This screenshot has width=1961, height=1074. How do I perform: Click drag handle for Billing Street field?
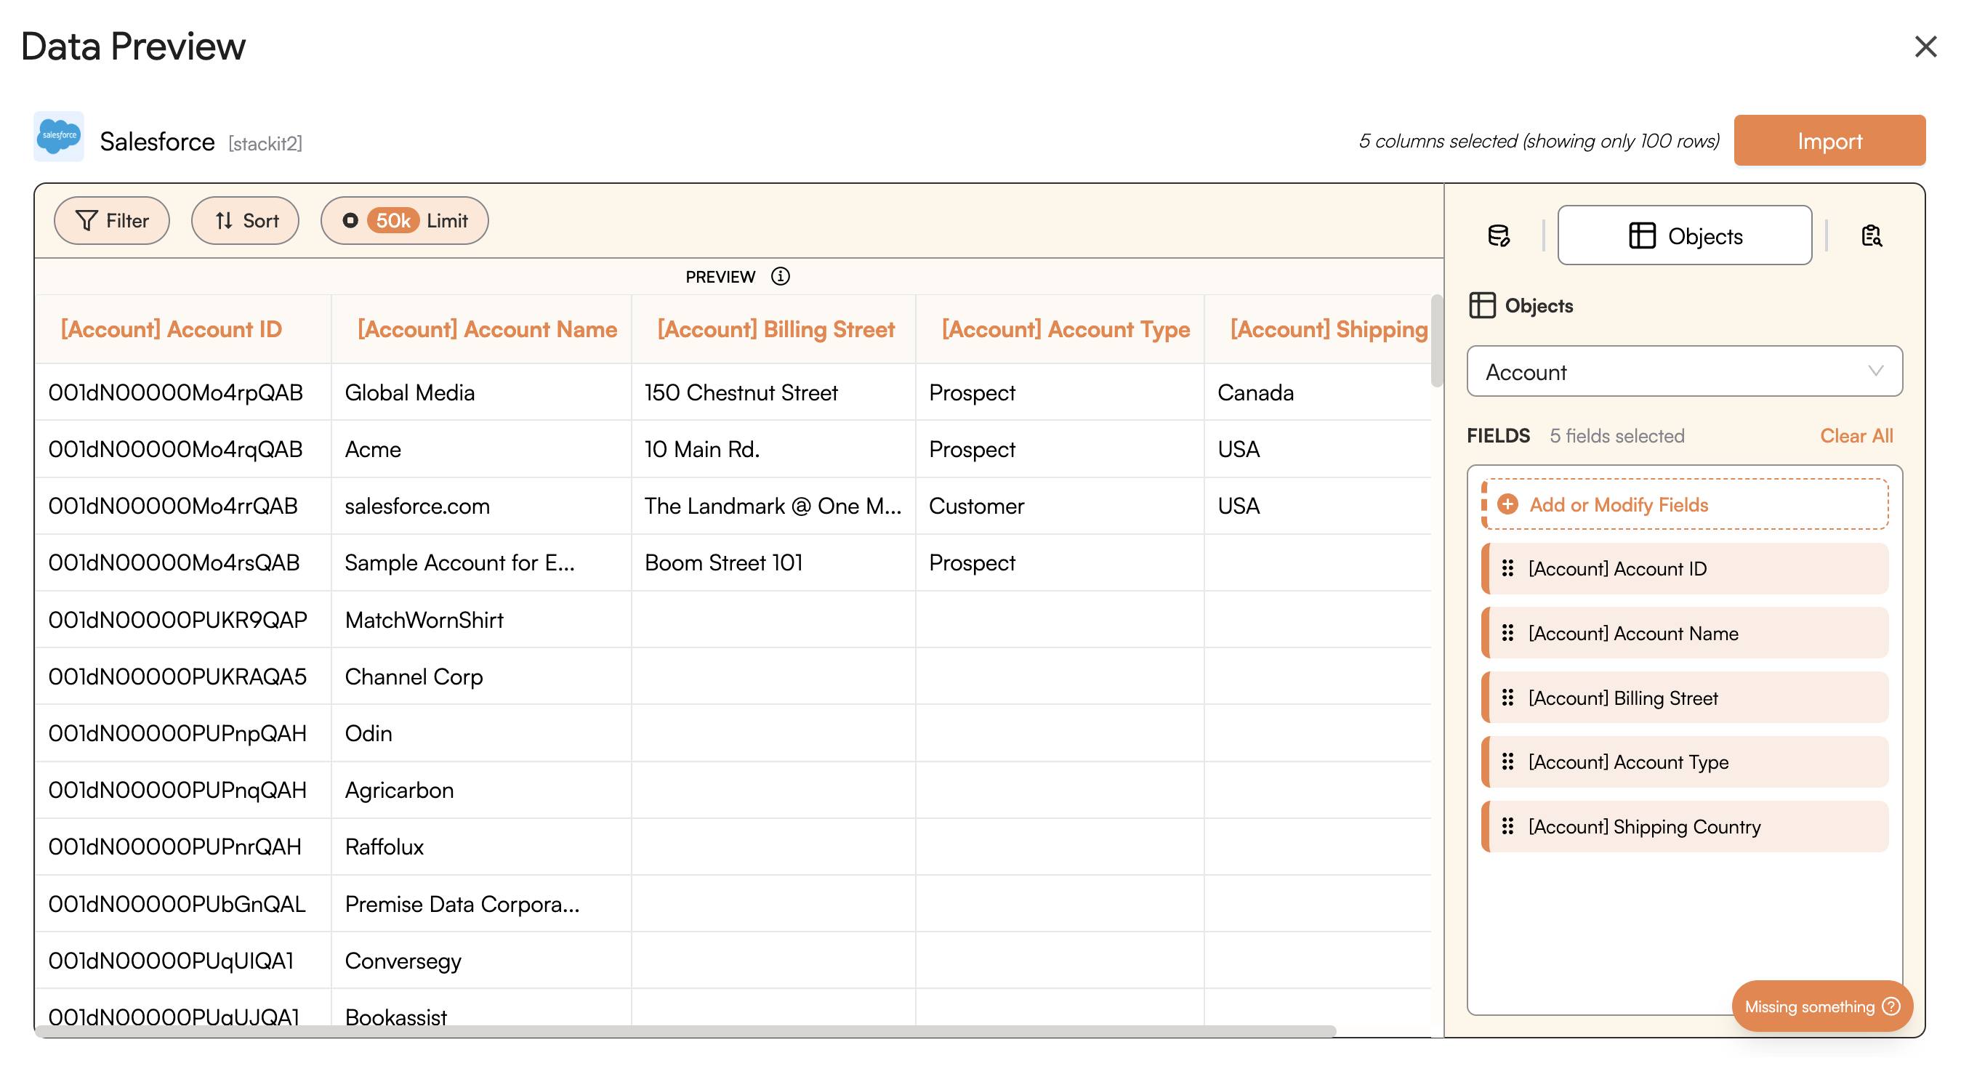coord(1507,698)
